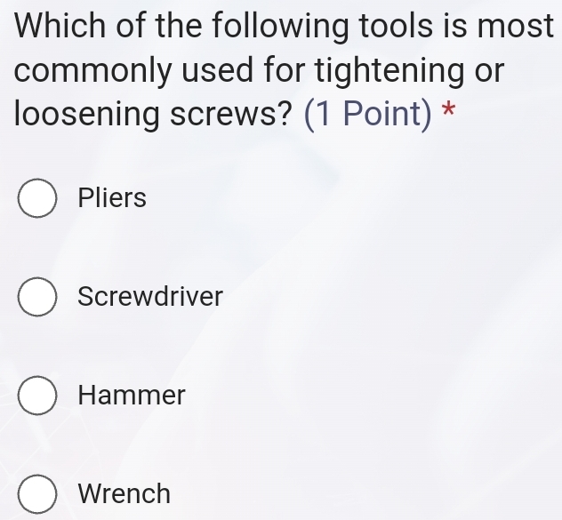Click the Screwdriver option label text
The width and height of the screenshot is (562, 520).
point(150,296)
